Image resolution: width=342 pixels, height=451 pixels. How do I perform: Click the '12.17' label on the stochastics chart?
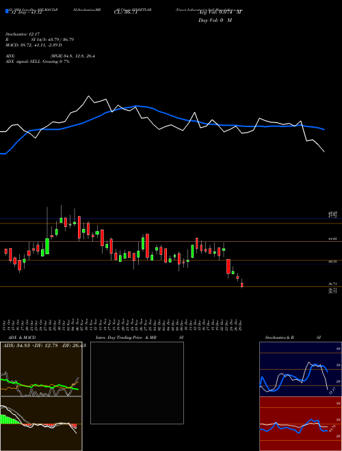332,391
